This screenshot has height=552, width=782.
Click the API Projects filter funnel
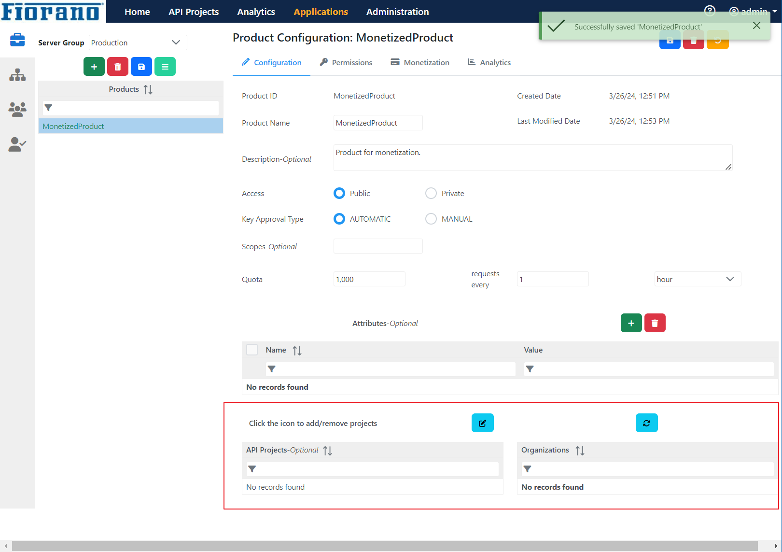coord(252,469)
